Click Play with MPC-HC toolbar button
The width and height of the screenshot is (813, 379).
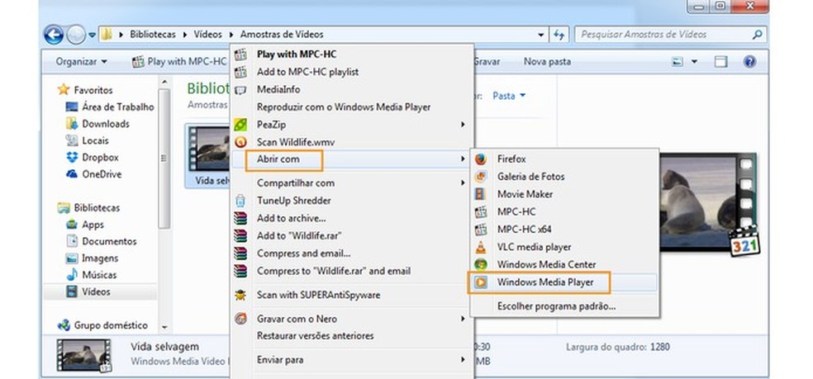coord(179,62)
